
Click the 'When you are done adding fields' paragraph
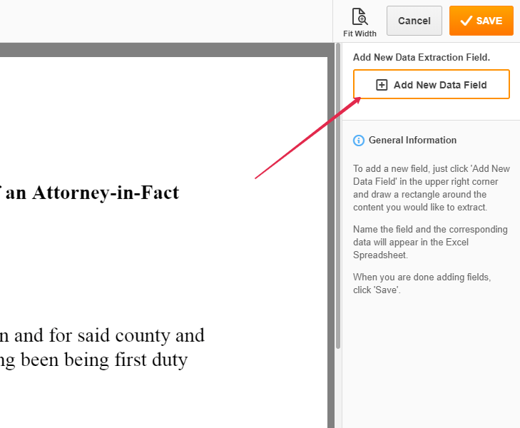click(422, 283)
